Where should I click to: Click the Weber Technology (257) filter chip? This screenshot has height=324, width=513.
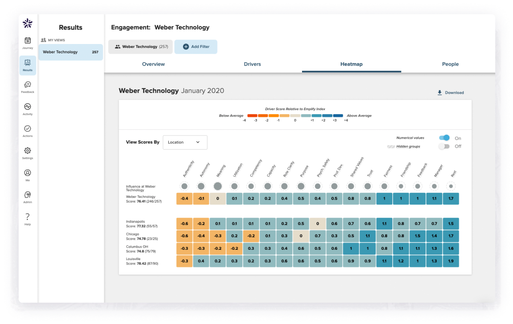click(141, 47)
